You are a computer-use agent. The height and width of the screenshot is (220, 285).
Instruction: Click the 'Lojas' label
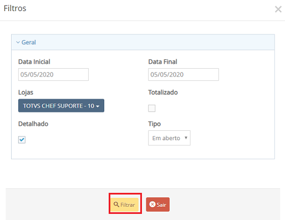coord(26,93)
